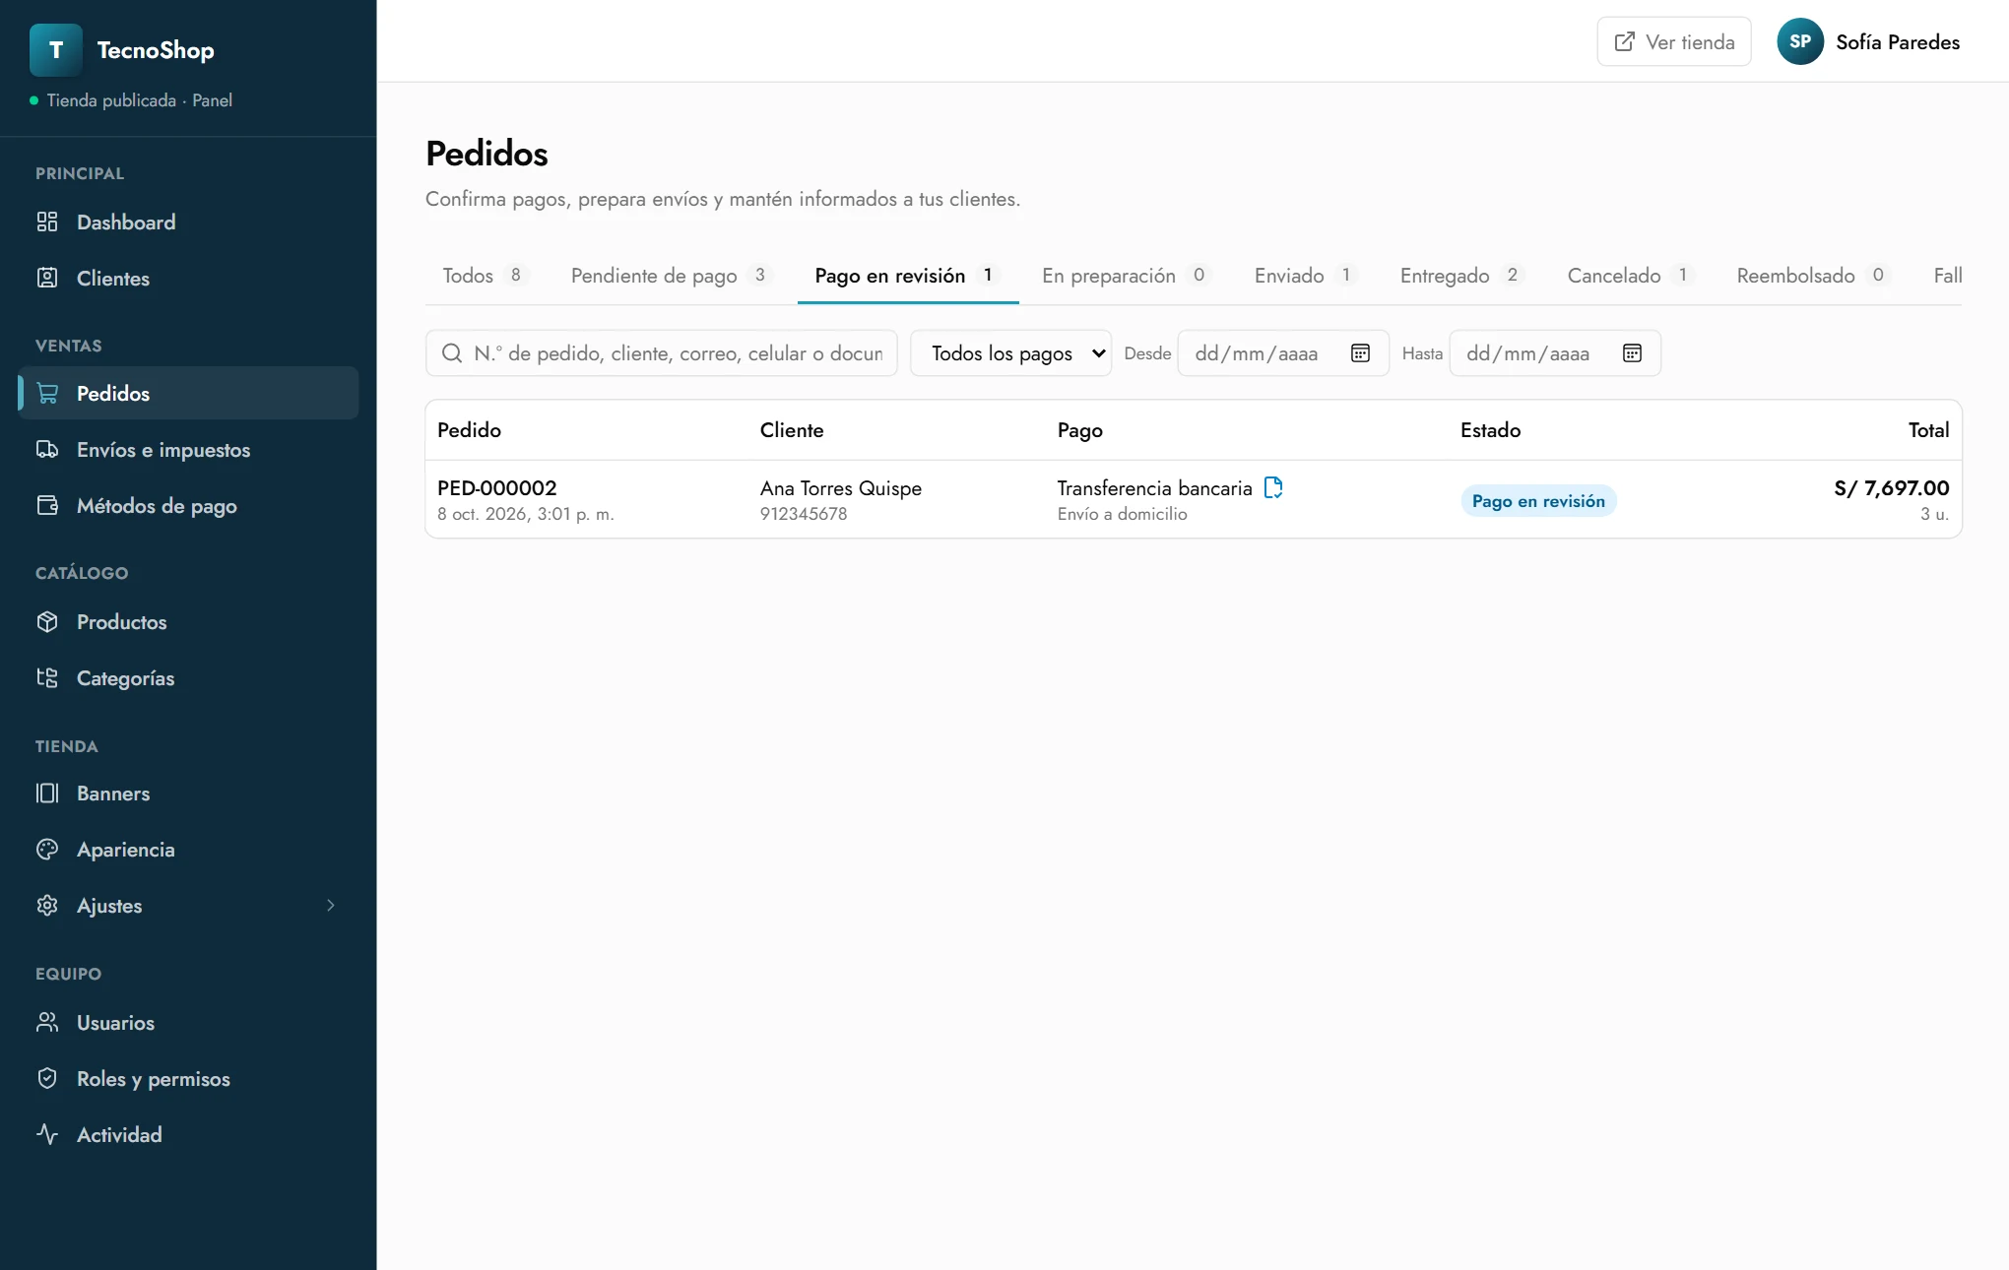Open Envíos e impuestos truck icon
This screenshot has width=2009, height=1270.
click(47, 449)
